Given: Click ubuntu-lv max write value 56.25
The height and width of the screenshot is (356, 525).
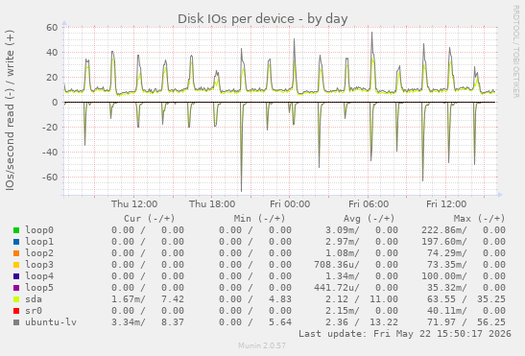Looking at the screenshot, I should coord(490,322).
